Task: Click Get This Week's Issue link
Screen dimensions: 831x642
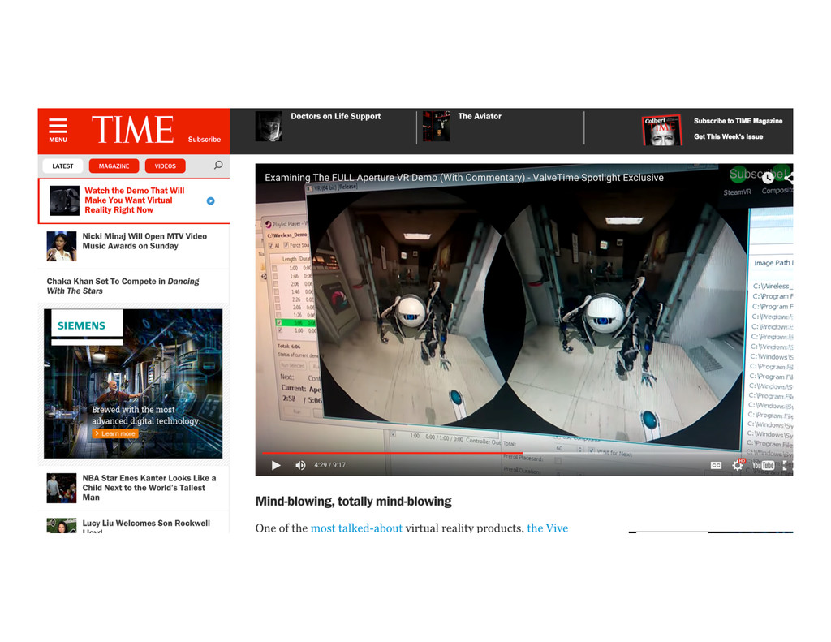Action: 728,136
